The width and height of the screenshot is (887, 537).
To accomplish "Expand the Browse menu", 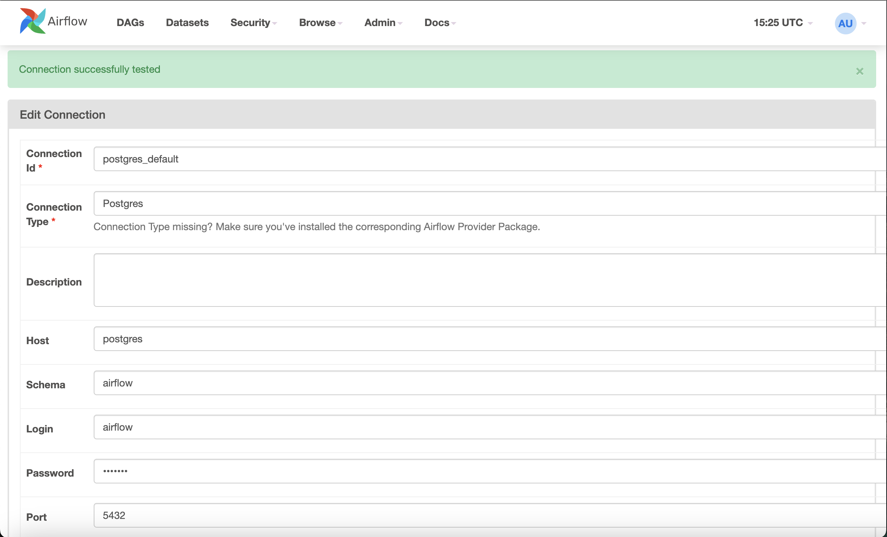I will coord(321,22).
